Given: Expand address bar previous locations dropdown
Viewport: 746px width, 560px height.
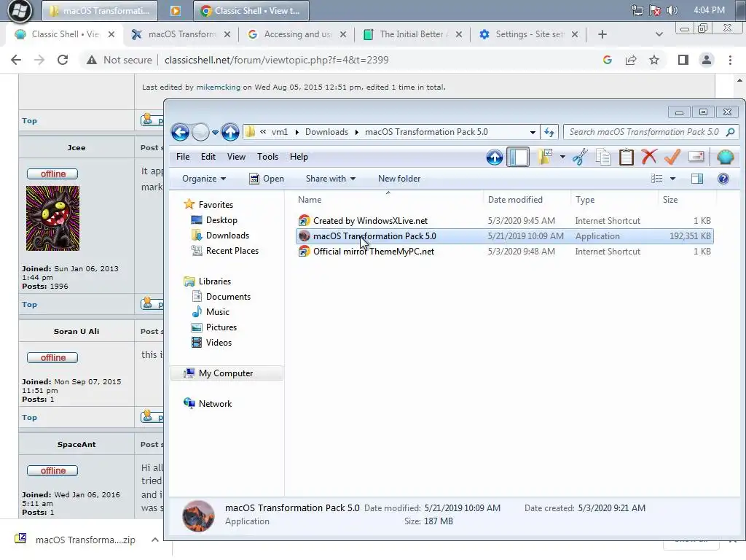Looking at the screenshot, I should tap(533, 133).
